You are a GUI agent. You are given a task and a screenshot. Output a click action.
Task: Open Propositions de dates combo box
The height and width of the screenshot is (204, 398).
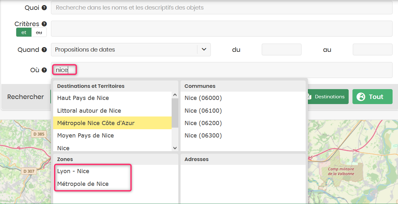(x=131, y=50)
